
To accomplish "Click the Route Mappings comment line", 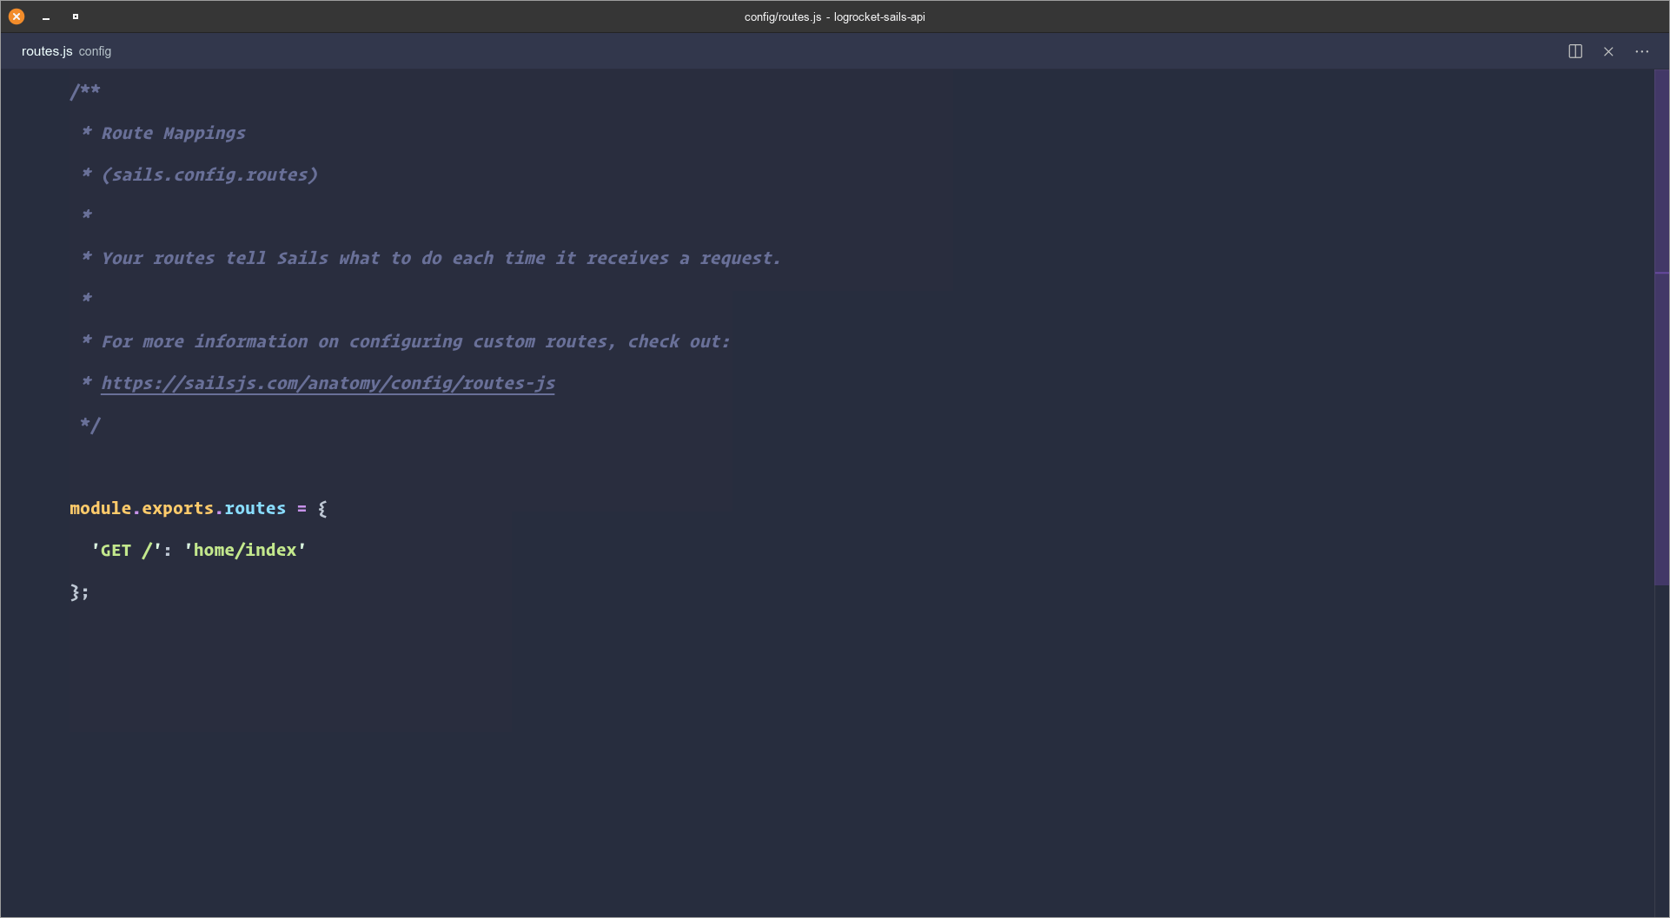I will pos(172,133).
